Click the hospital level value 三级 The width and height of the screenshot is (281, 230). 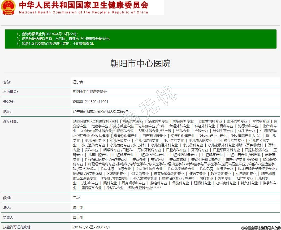(x=76, y=198)
